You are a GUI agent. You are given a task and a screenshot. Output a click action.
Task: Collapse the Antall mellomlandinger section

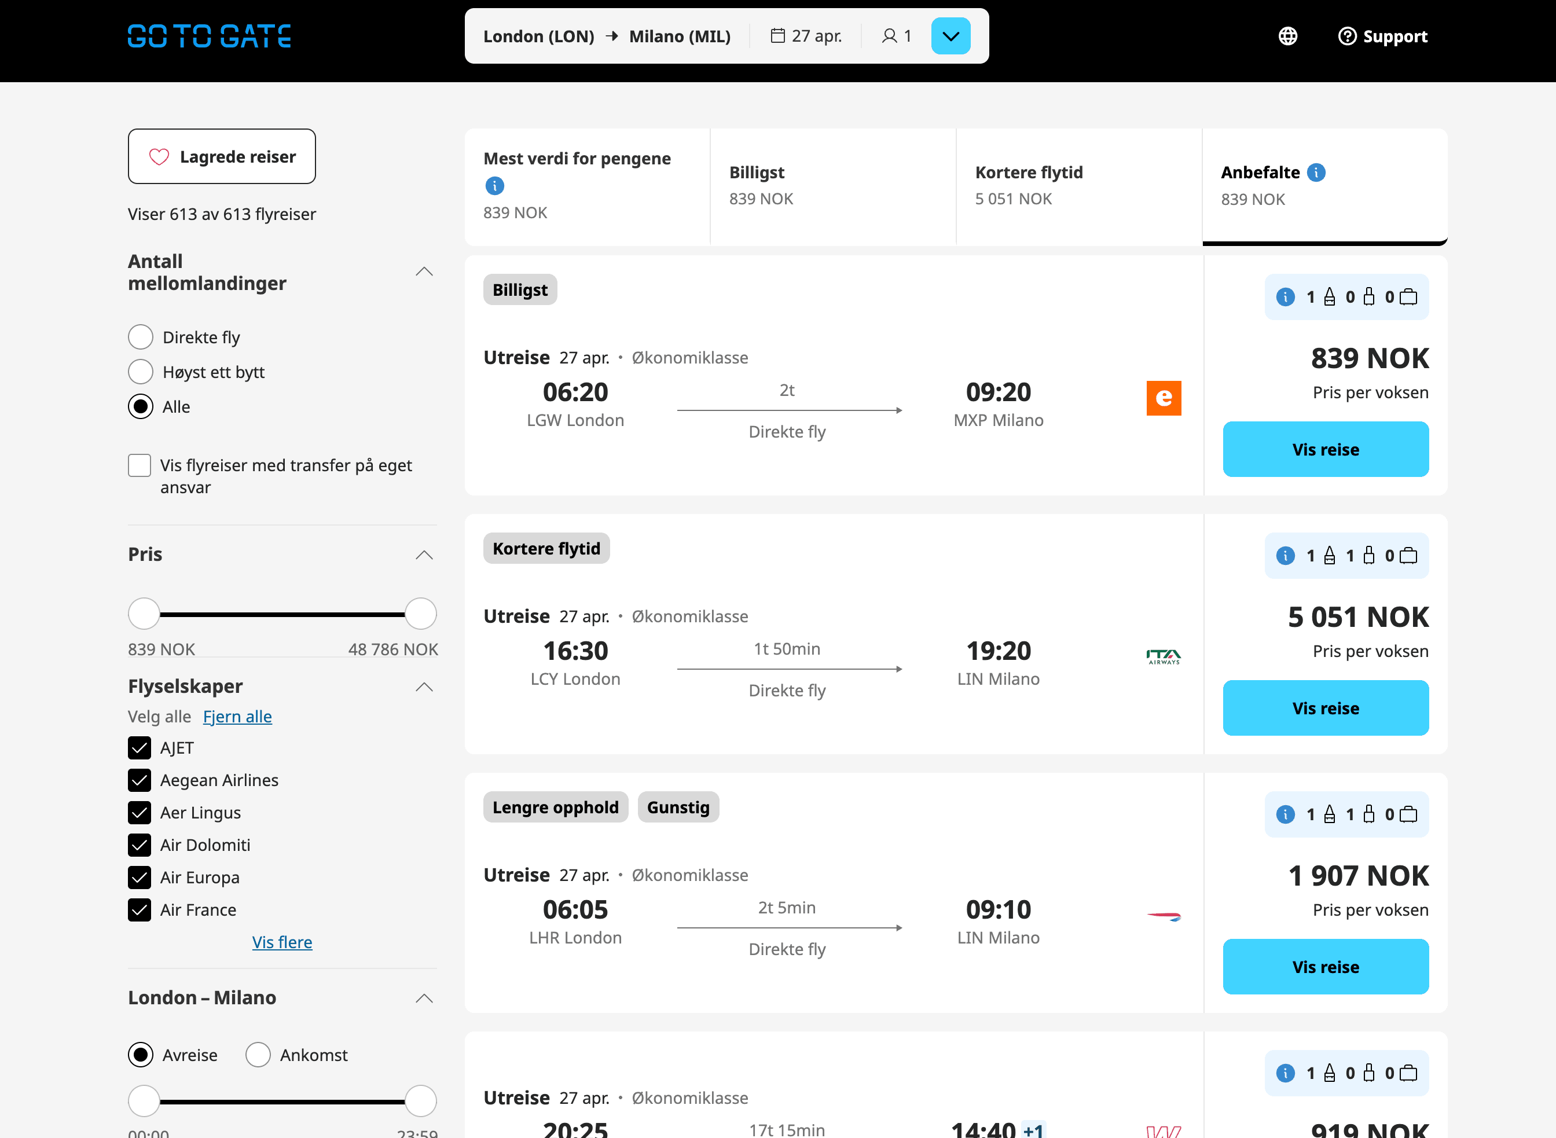[424, 272]
